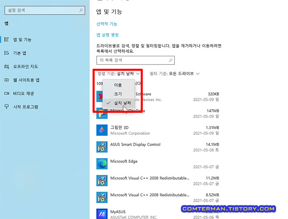Image resolution: width=288 pixels, height=219 pixels.
Task: Choose 이름 (Name) sort option
Action: (x=118, y=85)
